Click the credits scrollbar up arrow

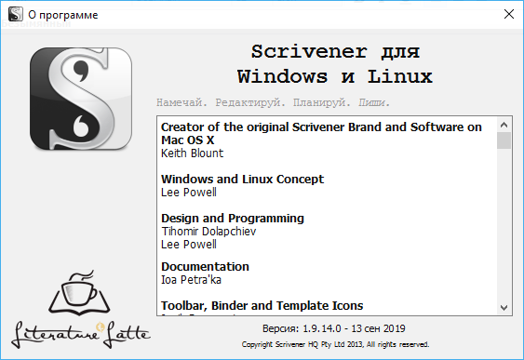[x=504, y=125]
